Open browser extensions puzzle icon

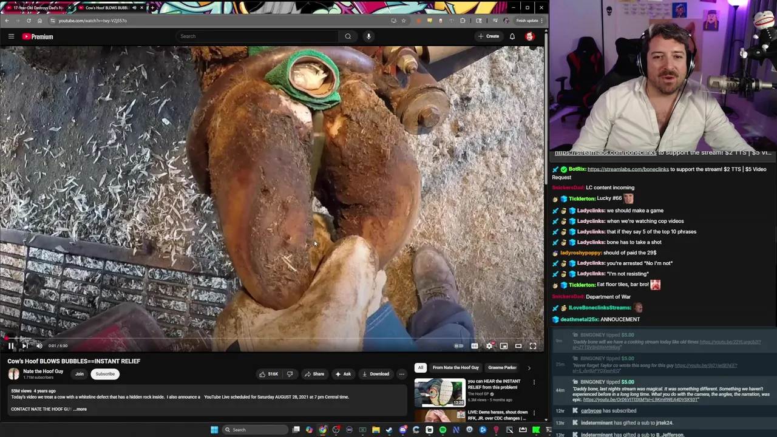pos(463,21)
